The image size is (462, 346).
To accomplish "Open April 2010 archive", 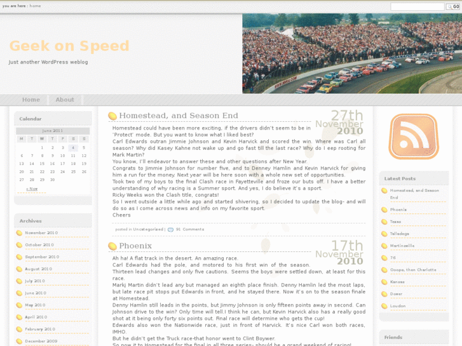I will coord(36,317).
